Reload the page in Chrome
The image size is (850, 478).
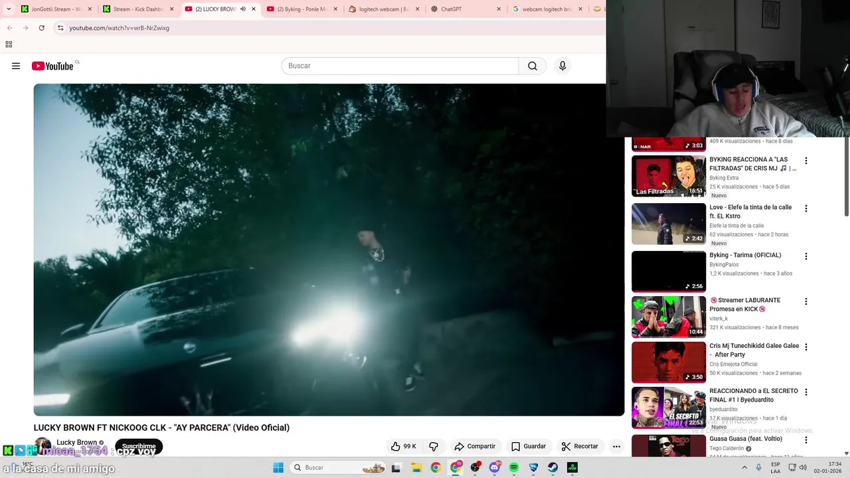41,28
